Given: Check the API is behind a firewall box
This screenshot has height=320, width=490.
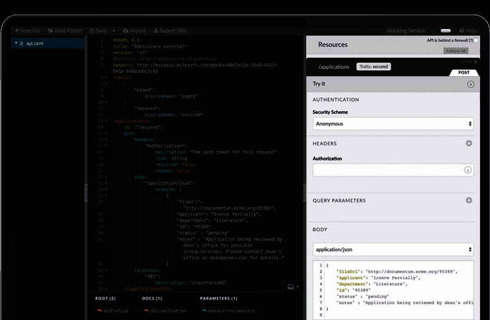Looking at the screenshot, I should pyautogui.click(x=476, y=40).
